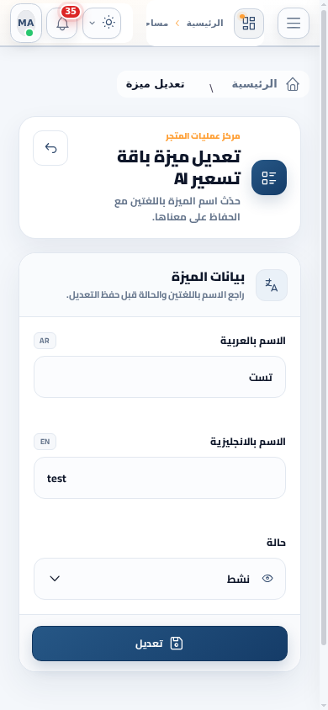Open the حالة status dropdown
328x710 pixels.
click(160, 579)
